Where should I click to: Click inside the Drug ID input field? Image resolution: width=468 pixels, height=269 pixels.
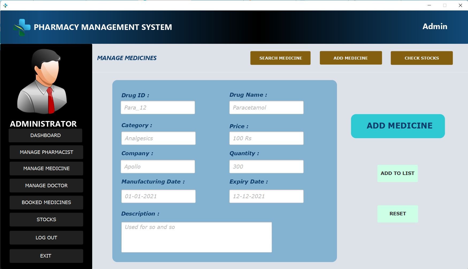click(158, 107)
